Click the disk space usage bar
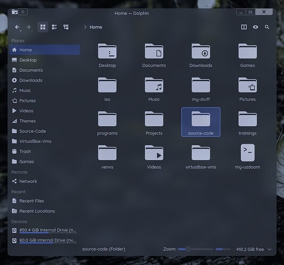This screenshot has height=265, width=284. click(x=223, y=249)
